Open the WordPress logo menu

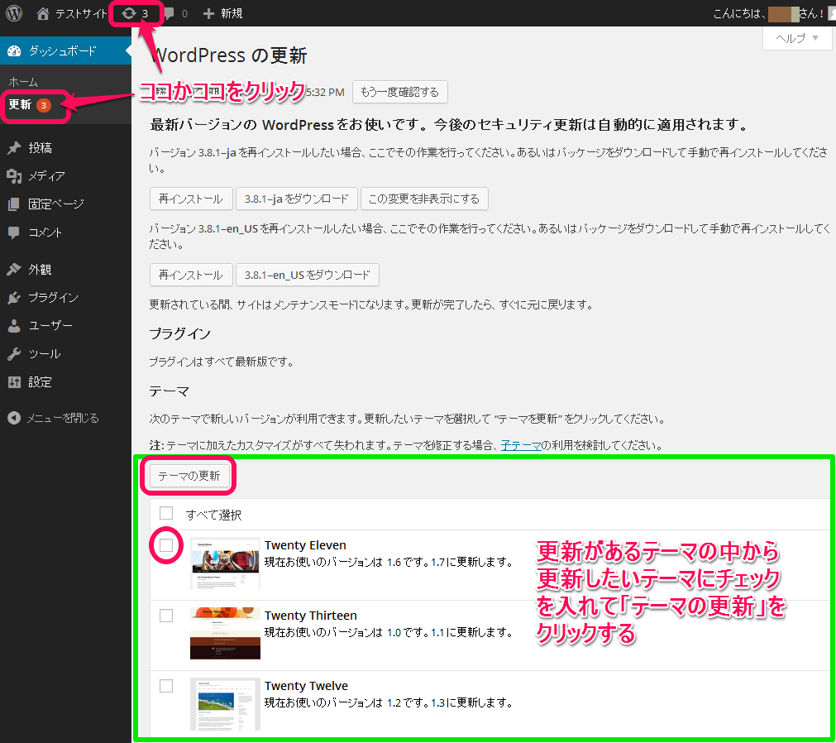[14, 13]
